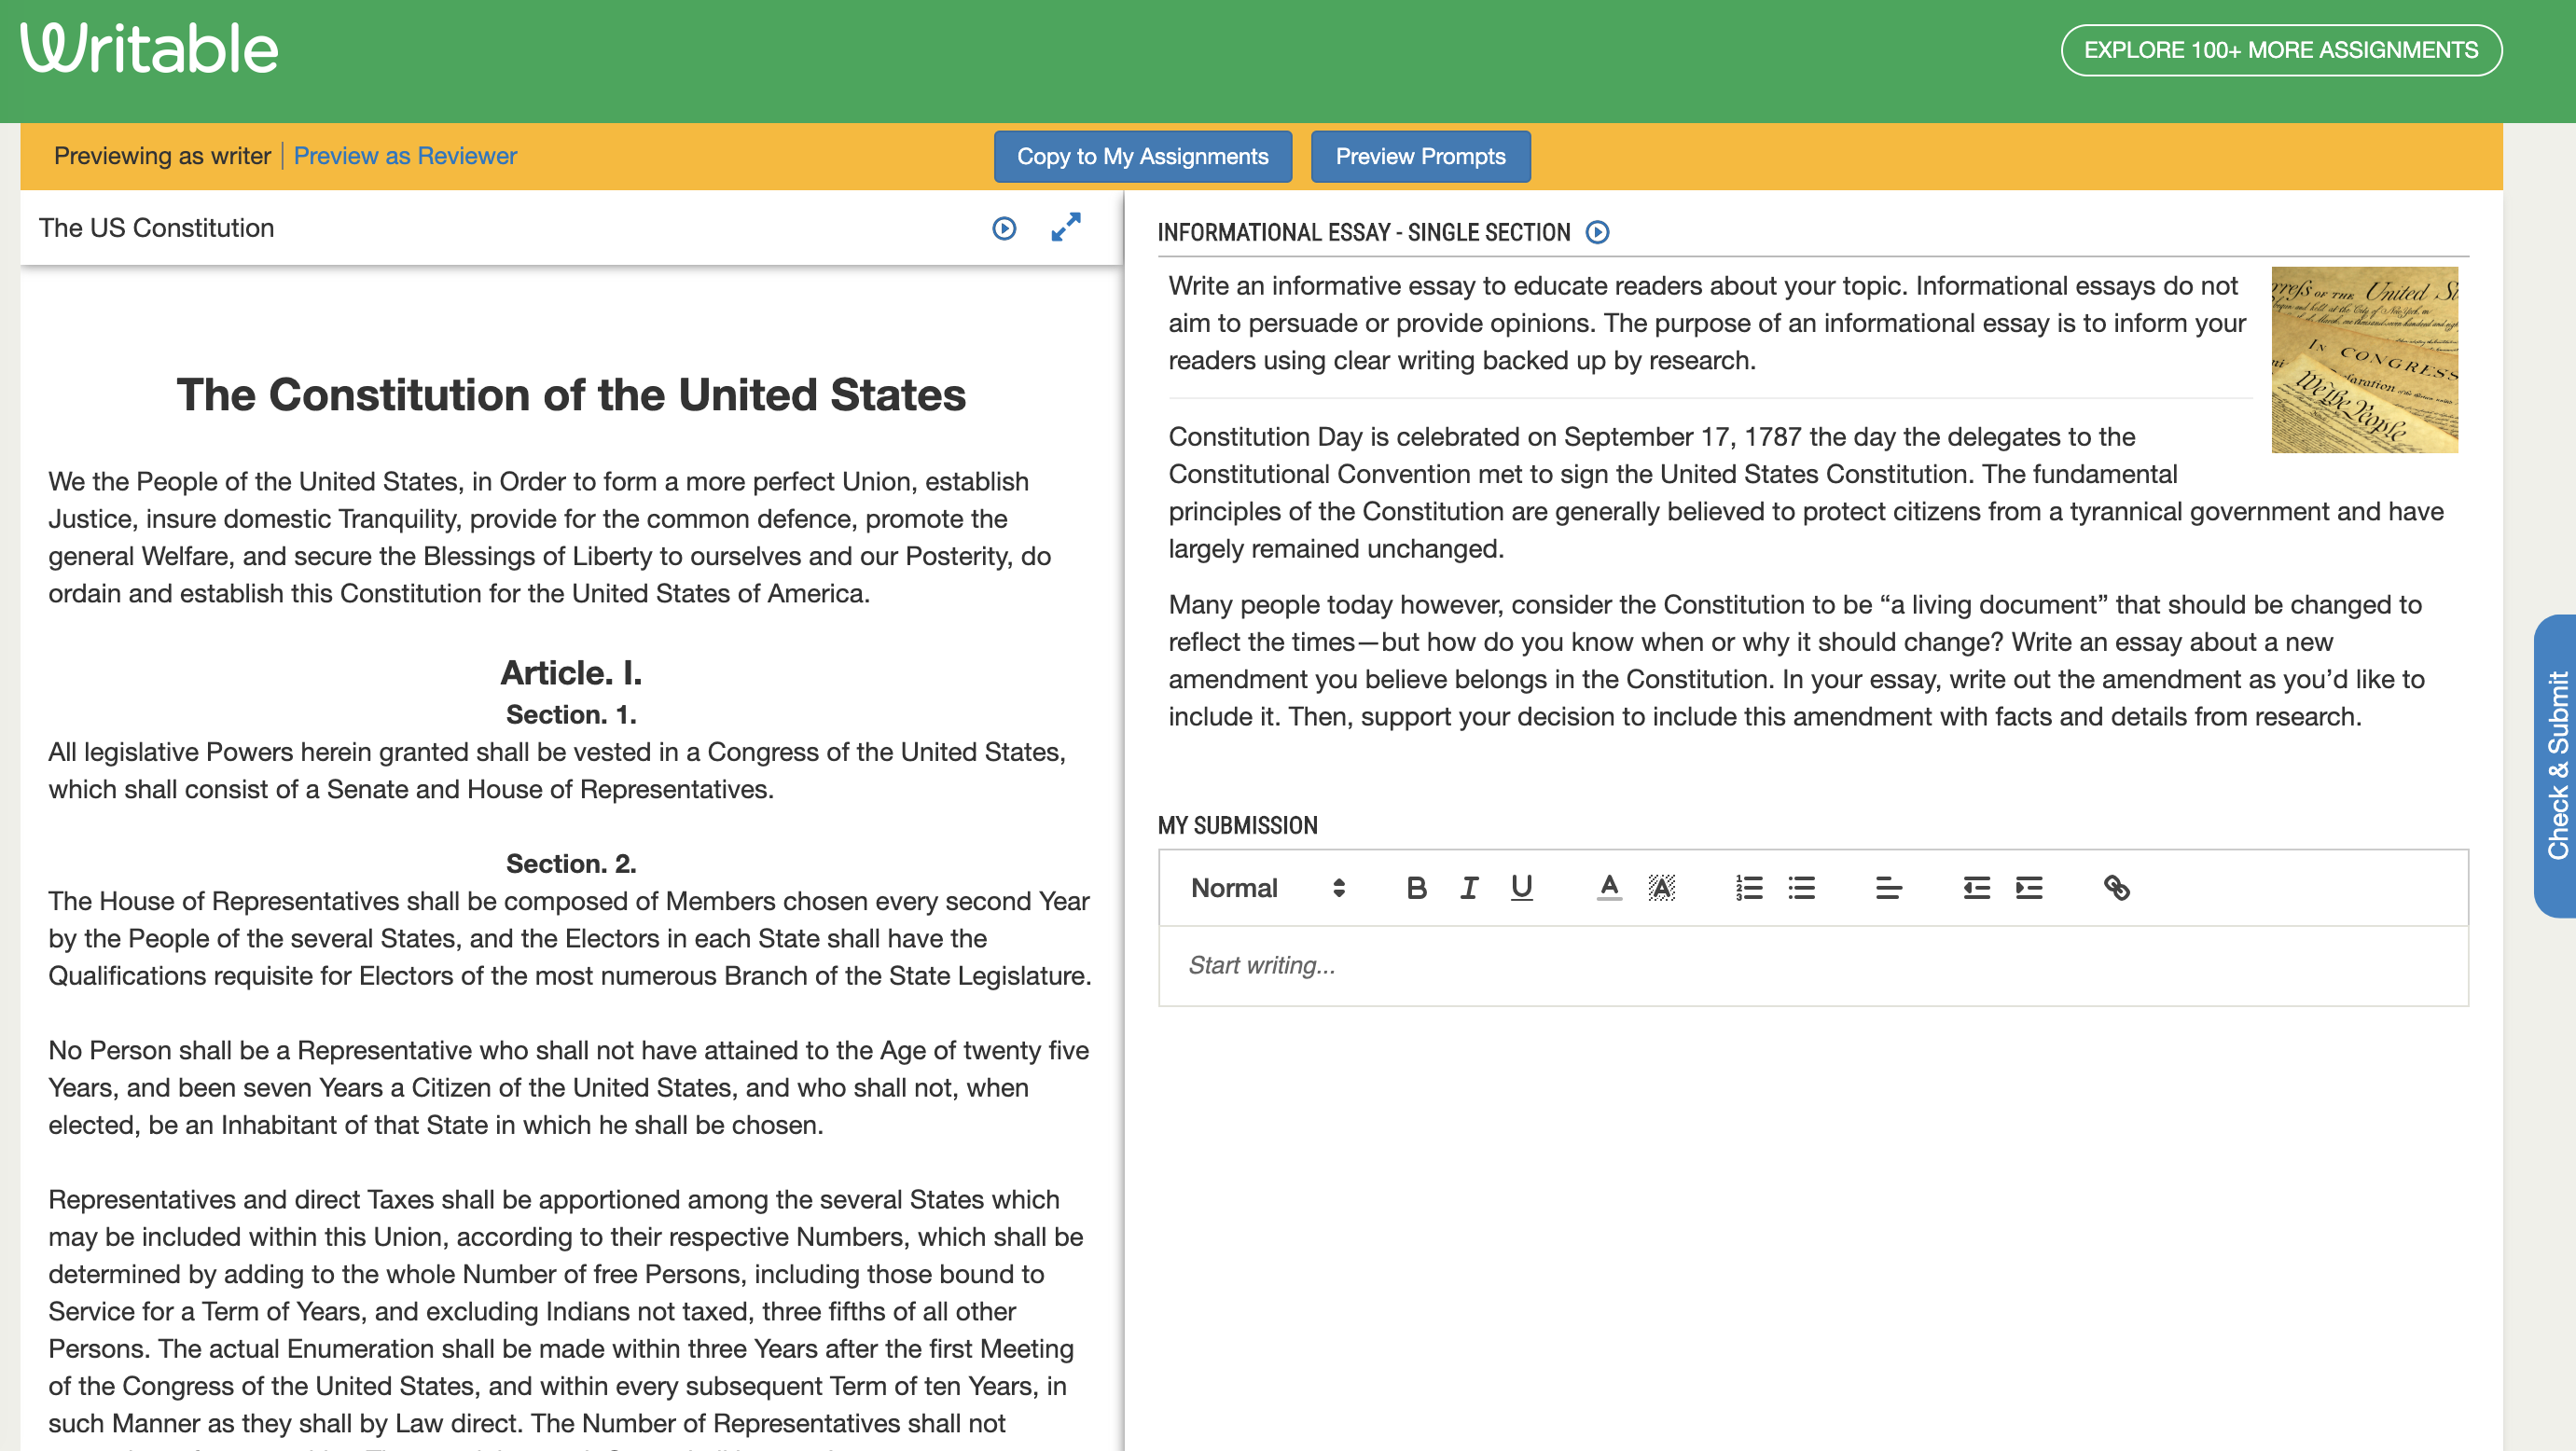The height and width of the screenshot is (1451, 2576).
Task: Open the text color picker
Action: click(x=1609, y=888)
